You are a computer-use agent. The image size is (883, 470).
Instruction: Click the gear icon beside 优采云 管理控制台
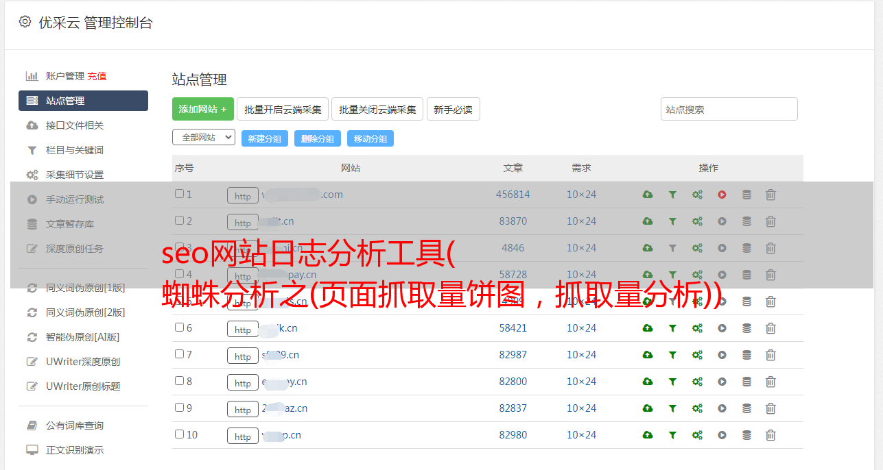[x=25, y=22]
